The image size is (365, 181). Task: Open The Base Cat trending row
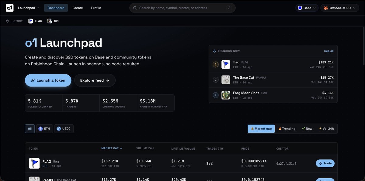coord(273,80)
